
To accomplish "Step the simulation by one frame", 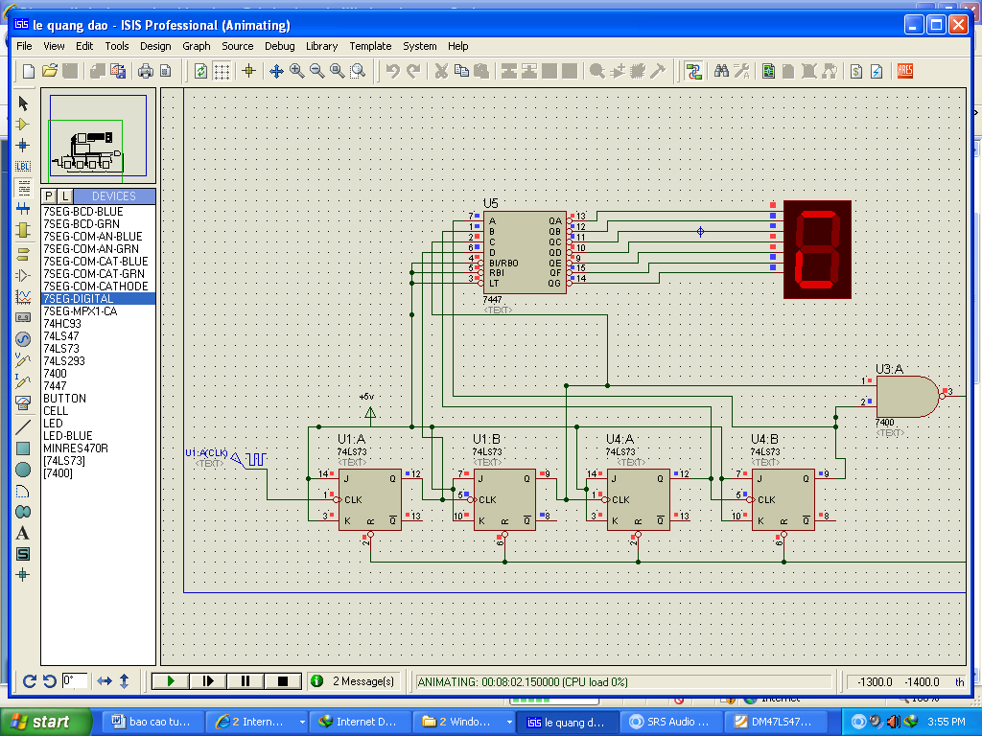I will coord(208,681).
